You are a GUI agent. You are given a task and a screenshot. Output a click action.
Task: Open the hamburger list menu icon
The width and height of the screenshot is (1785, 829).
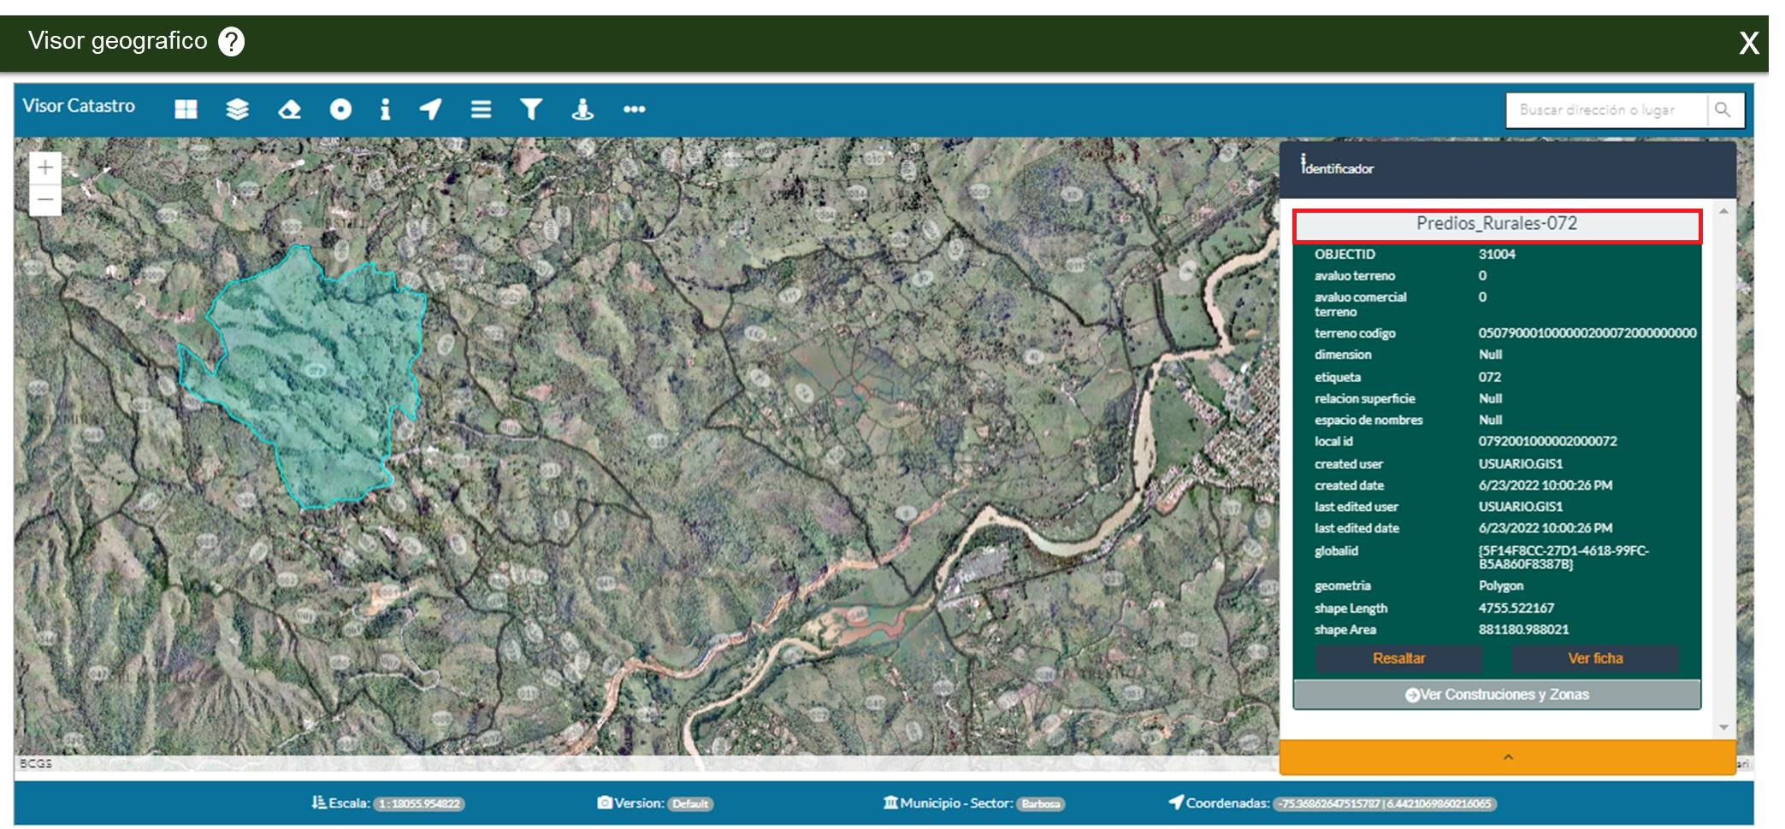coord(481,109)
